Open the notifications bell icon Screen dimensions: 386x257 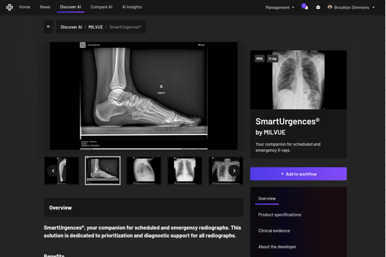point(305,7)
